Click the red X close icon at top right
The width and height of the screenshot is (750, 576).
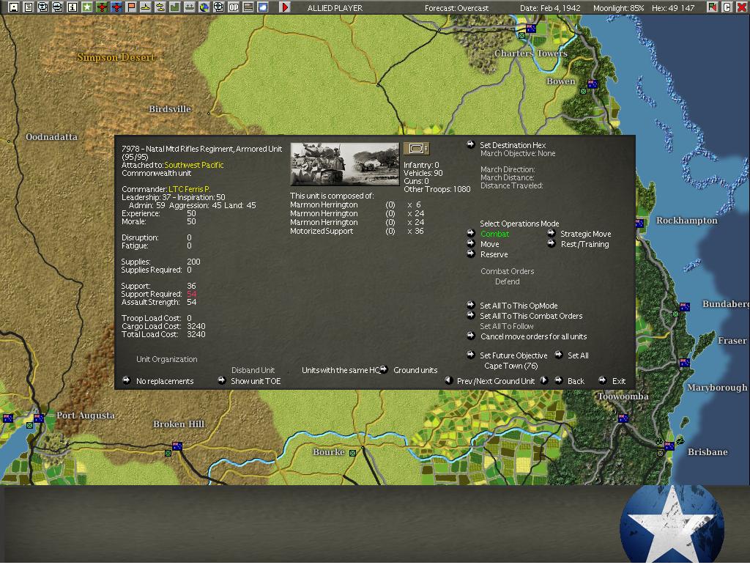[741, 7]
